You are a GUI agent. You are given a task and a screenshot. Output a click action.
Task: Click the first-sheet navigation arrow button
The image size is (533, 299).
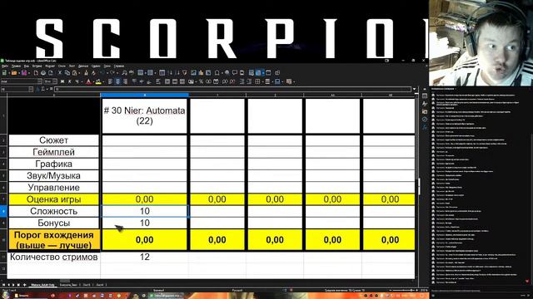coord(3,285)
